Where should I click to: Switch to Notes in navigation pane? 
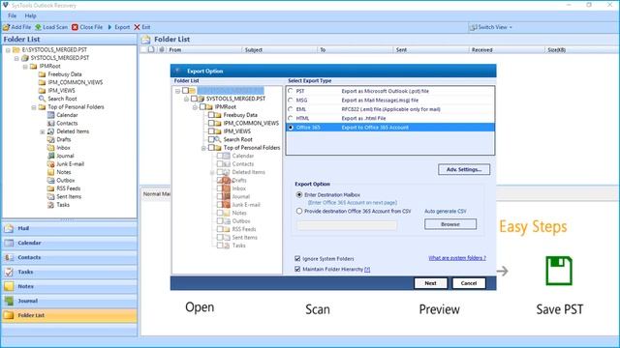tap(70, 286)
